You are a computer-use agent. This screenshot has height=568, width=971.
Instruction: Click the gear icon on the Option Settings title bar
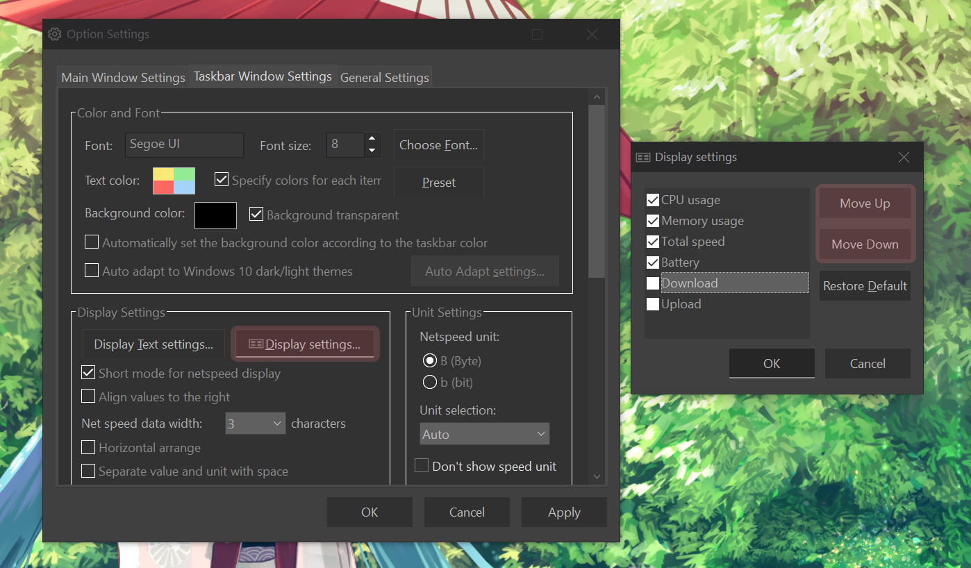[x=54, y=33]
